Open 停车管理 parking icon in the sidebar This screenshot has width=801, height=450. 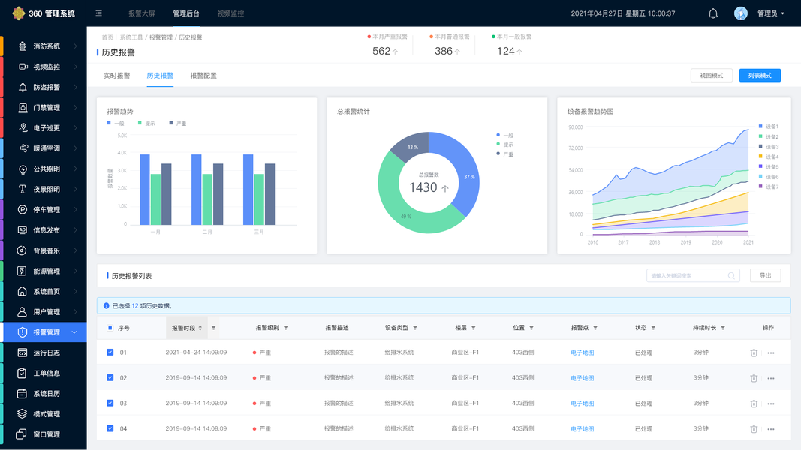click(22, 210)
